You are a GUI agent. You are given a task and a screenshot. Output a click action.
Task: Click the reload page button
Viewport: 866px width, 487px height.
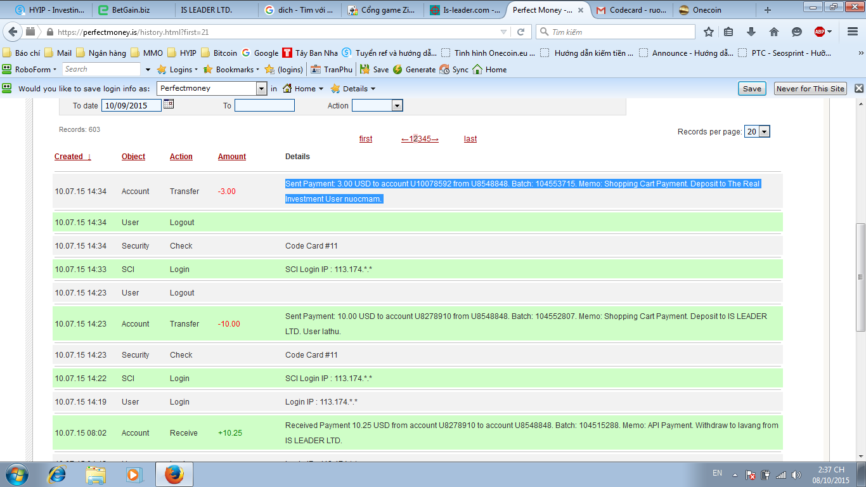[521, 32]
